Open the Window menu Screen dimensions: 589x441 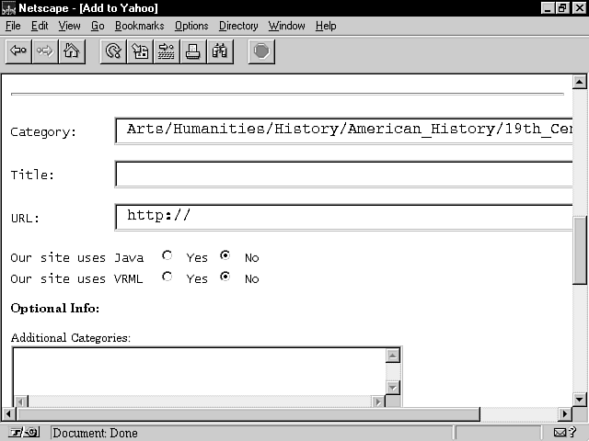(286, 26)
